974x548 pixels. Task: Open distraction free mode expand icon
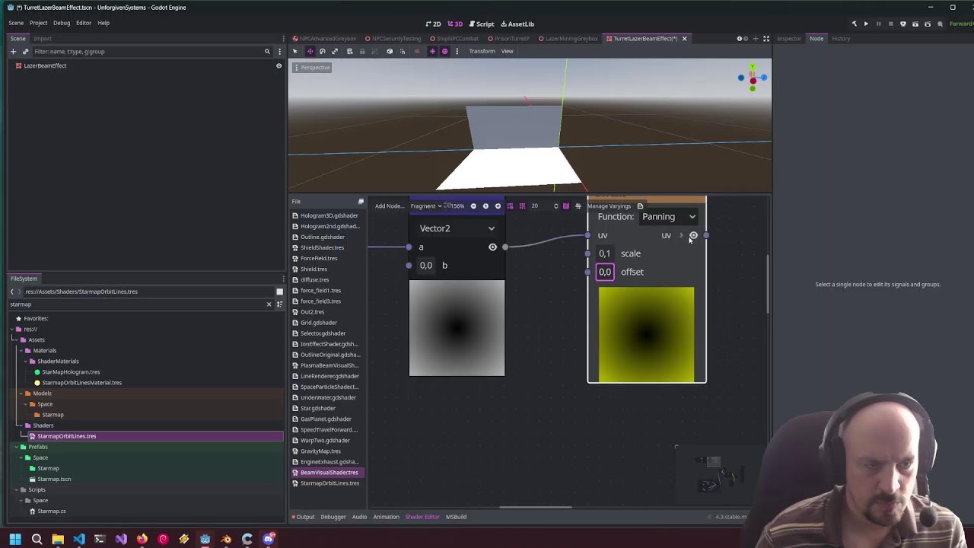(x=766, y=38)
